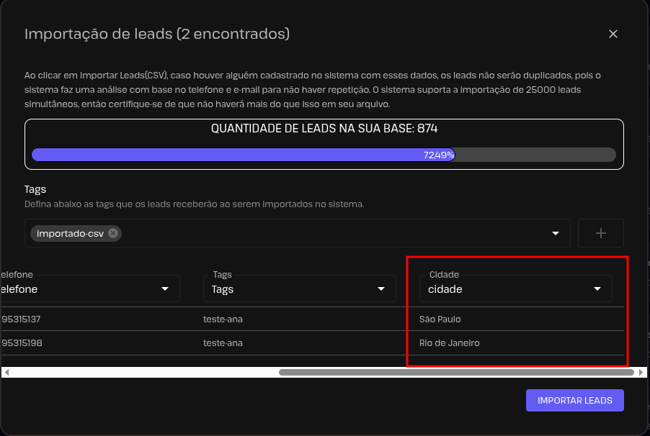Select the Rio de Janeiro city cell

(449, 343)
